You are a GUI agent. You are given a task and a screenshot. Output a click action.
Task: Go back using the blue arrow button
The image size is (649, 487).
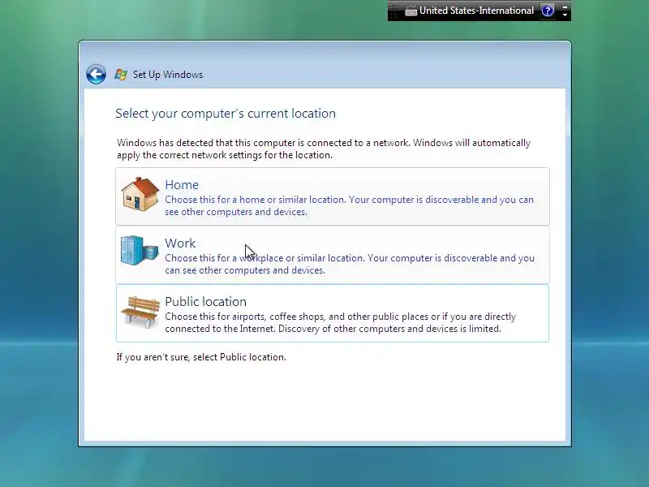(96, 75)
